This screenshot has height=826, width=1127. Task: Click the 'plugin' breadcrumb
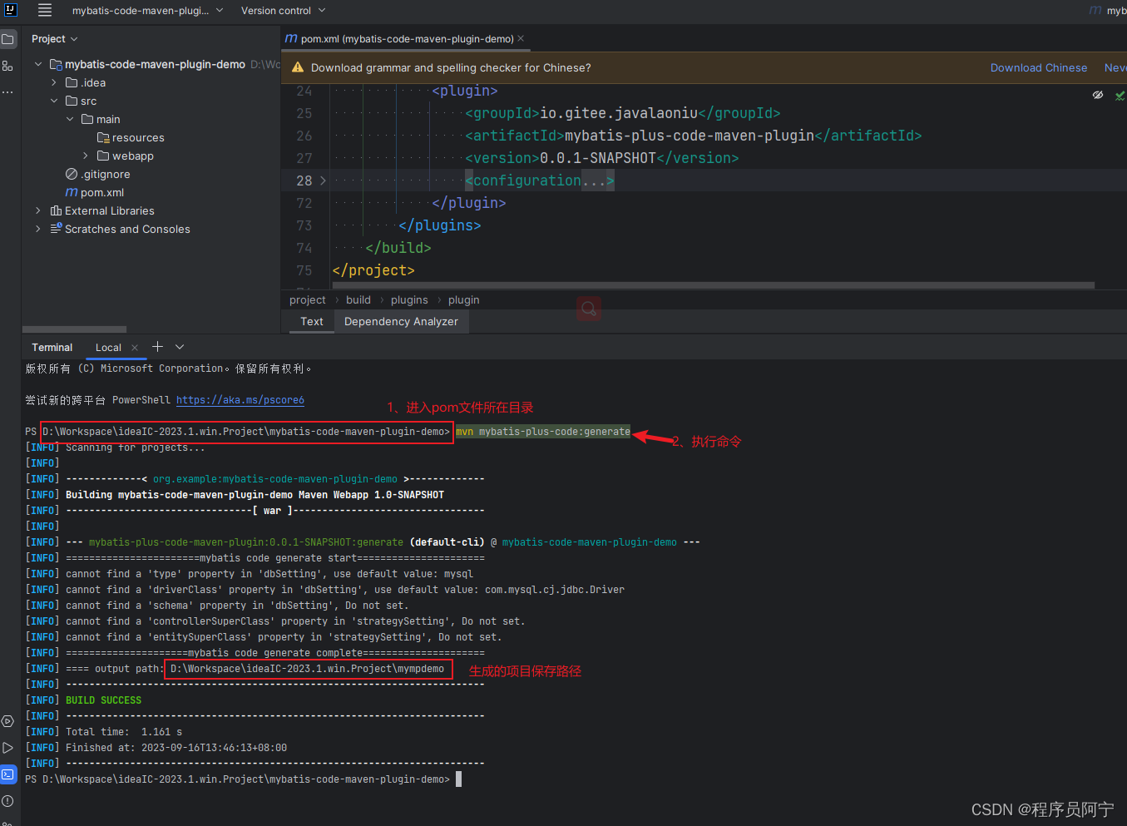464,300
